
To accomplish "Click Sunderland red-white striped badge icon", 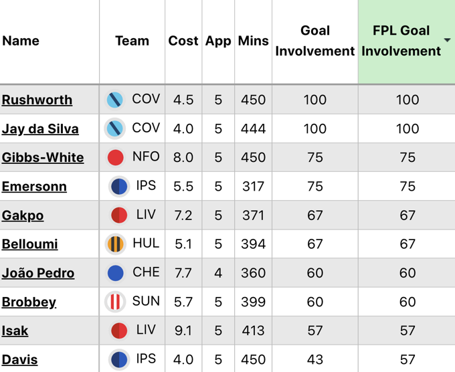I will coord(115,302).
